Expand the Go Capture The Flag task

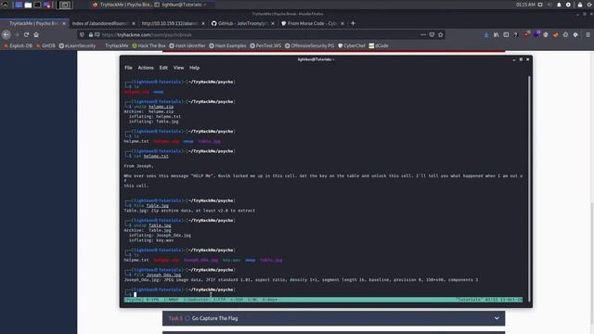pyautogui.click(x=333, y=318)
